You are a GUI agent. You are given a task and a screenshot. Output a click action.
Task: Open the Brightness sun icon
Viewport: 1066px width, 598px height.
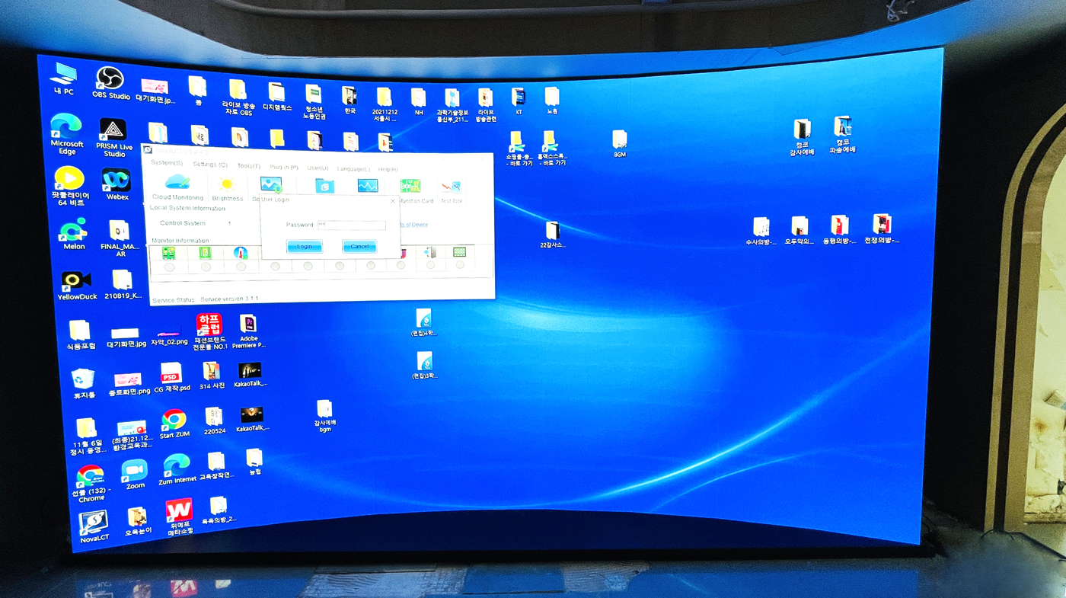(x=227, y=185)
